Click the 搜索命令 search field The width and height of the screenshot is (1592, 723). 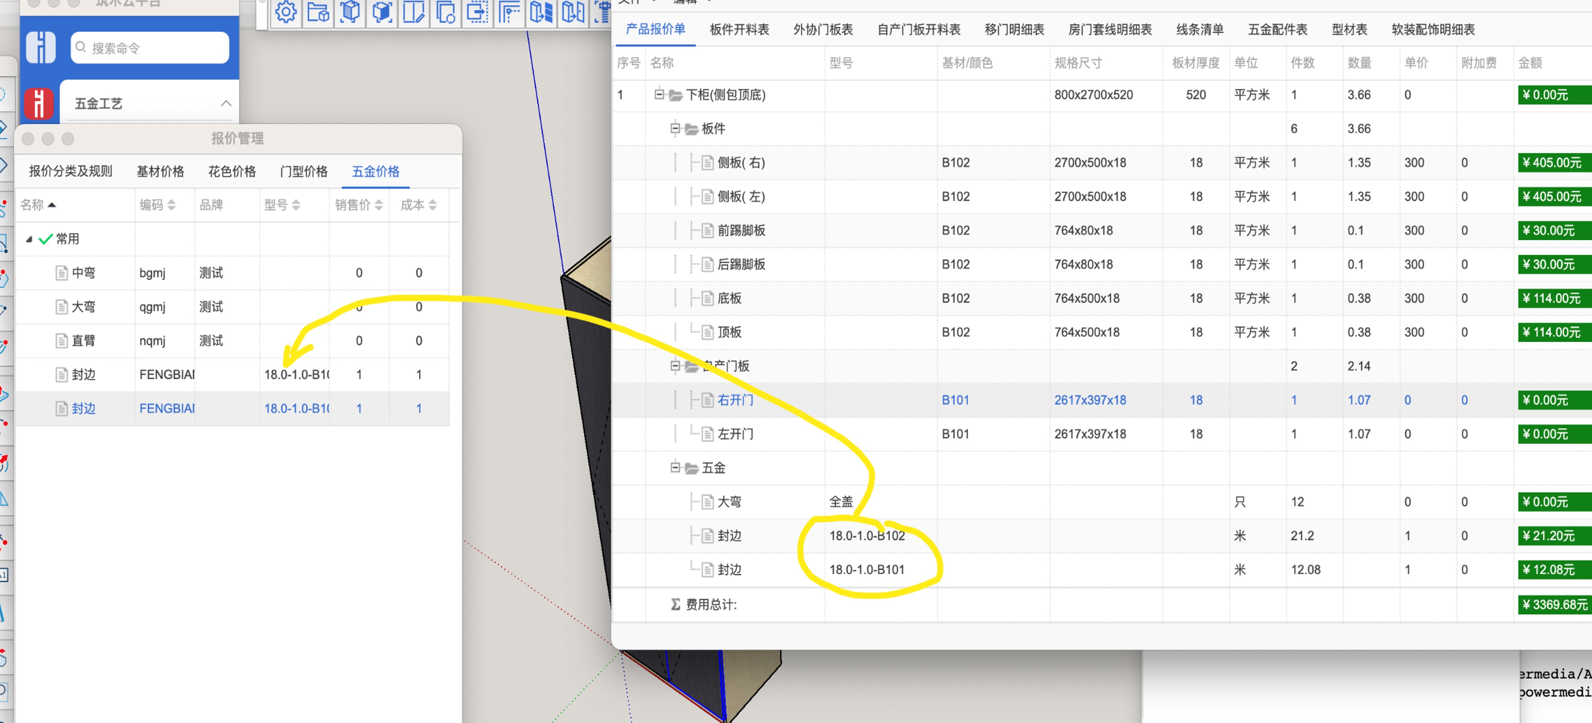[149, 47]
